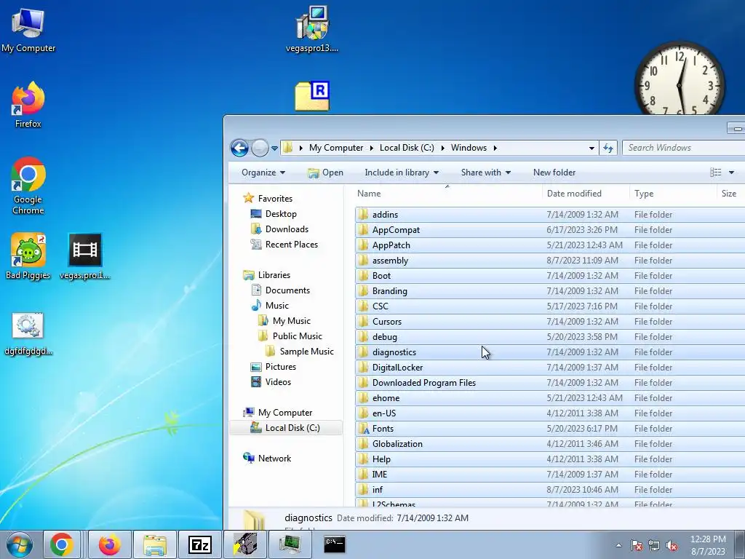
Task: Select the desktop folder icon with R badge
Action: [x=312, y=97]
